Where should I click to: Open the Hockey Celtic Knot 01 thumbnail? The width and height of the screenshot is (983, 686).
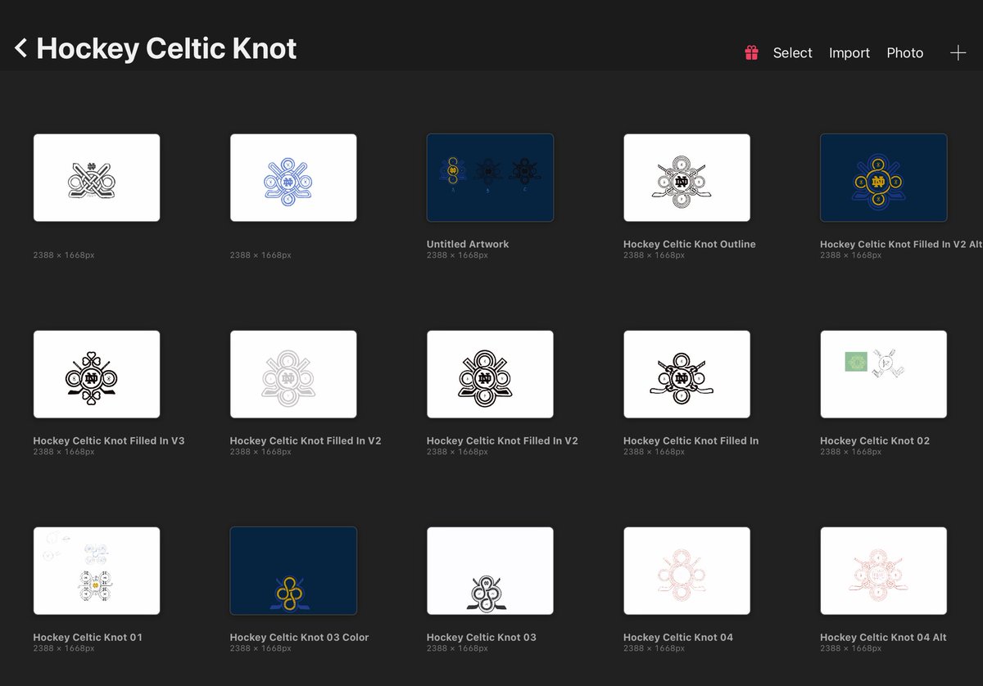tap(97, 571)
